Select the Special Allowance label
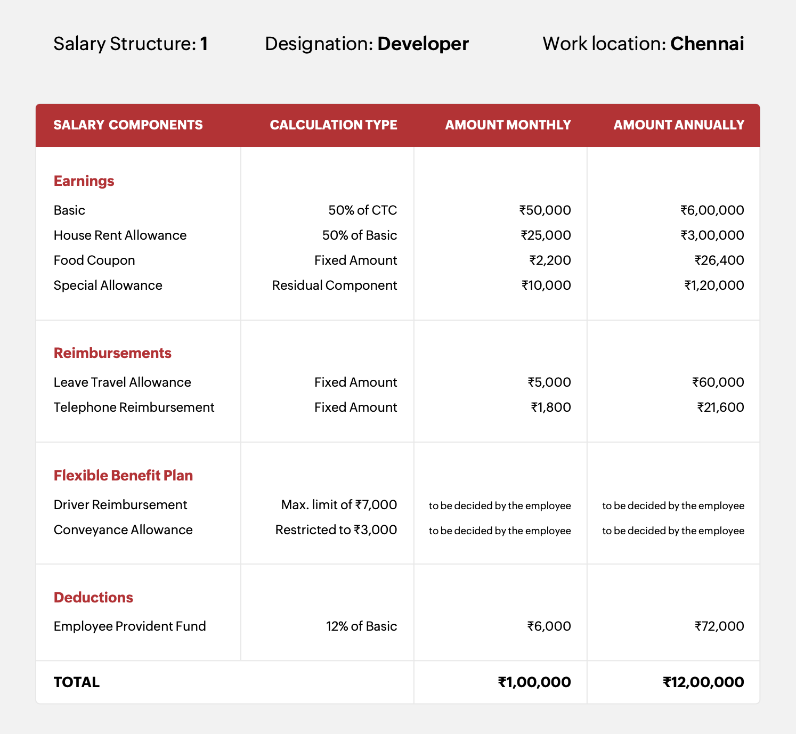 108,286
